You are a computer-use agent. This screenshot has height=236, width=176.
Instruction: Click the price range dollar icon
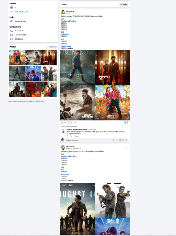point(11,8)
